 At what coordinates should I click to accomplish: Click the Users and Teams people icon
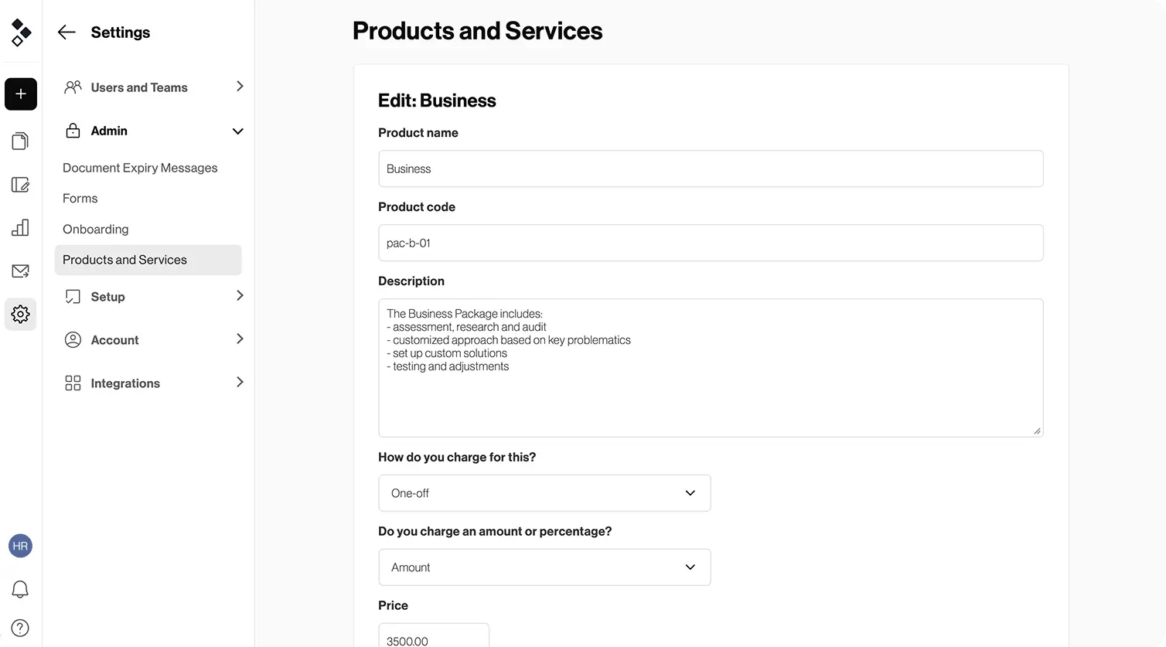[72, 87]
